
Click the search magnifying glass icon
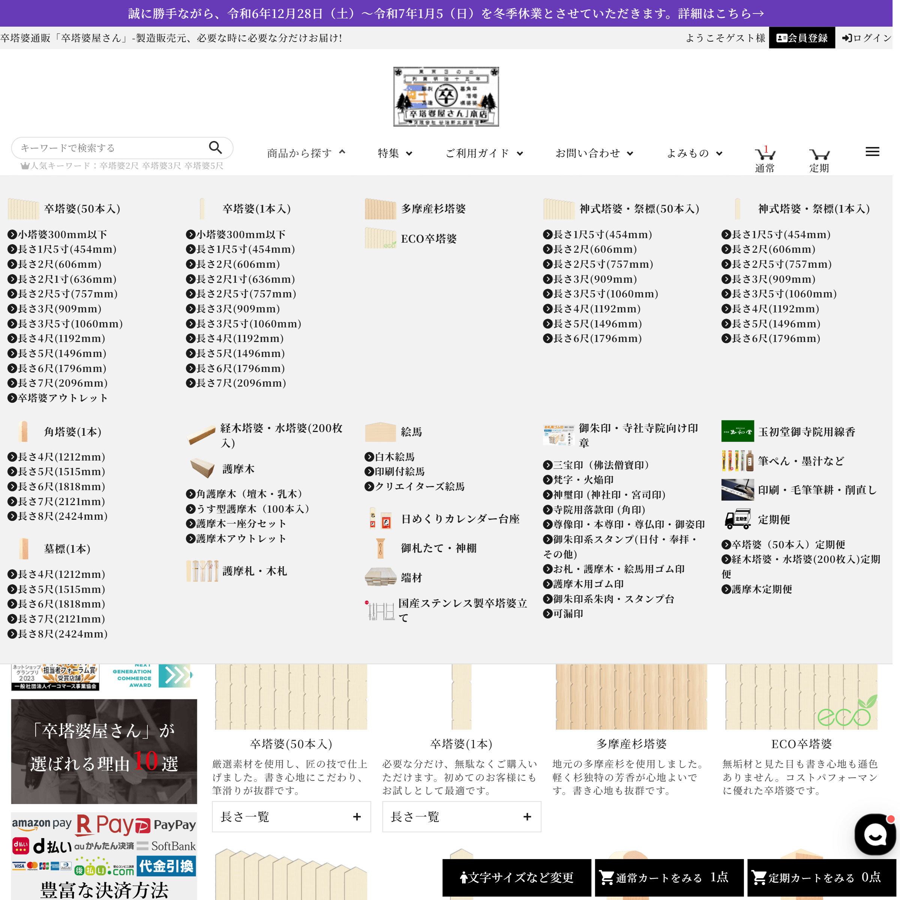point(215,147)
